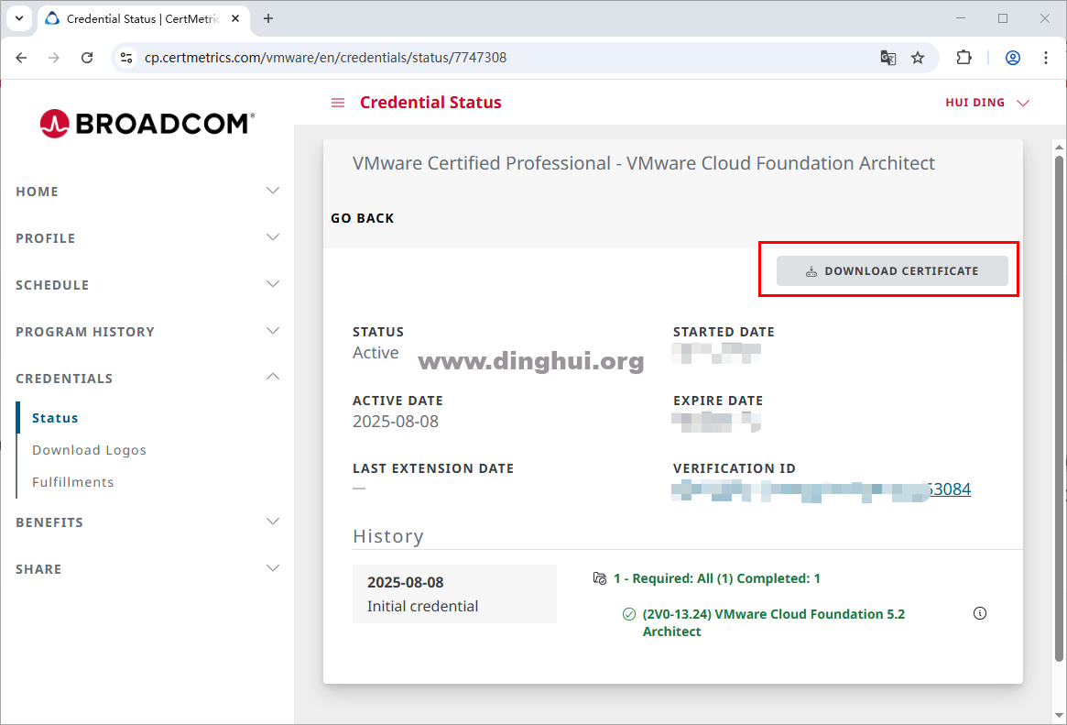The height and width of the screenshot is (725, 1067).
Task: Click the translate page icon
Action: [x=887, y=58]
